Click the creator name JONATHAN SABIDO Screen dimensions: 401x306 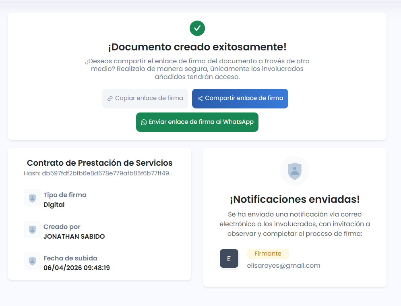coord(74,237)
